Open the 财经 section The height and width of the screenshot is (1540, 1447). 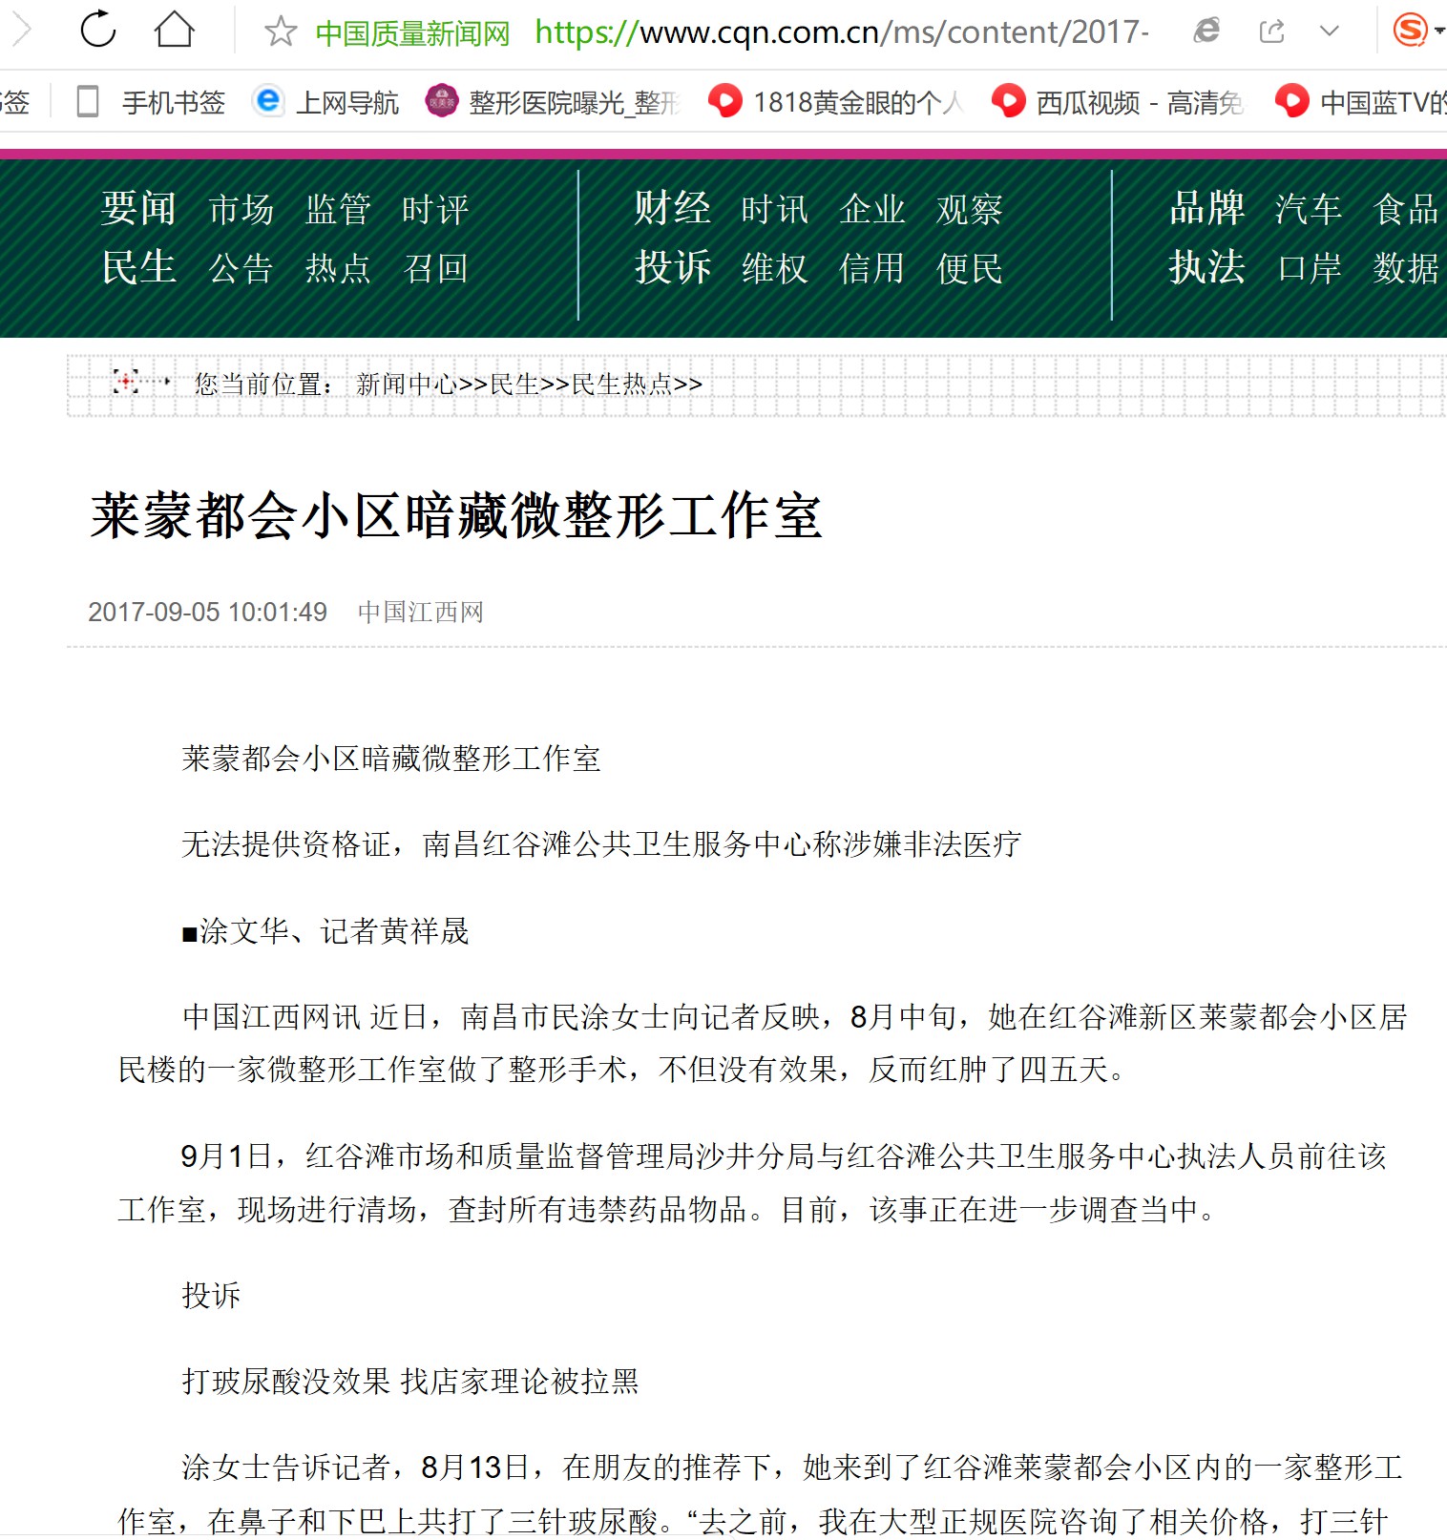(673, 208)
